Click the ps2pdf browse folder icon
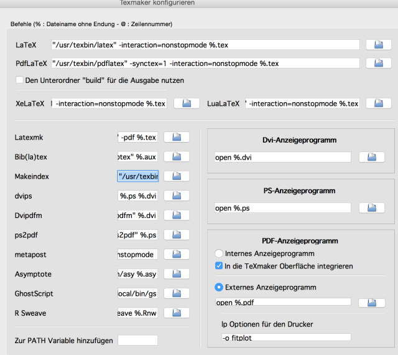 click(177, 235)
